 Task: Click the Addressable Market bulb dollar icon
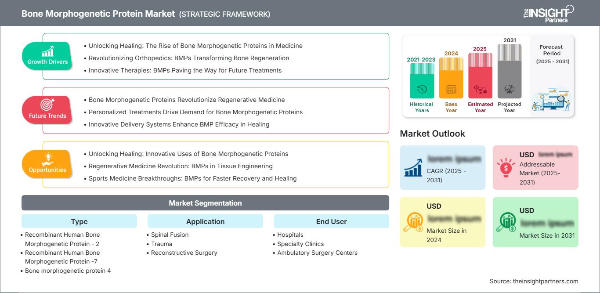(506, 167)
